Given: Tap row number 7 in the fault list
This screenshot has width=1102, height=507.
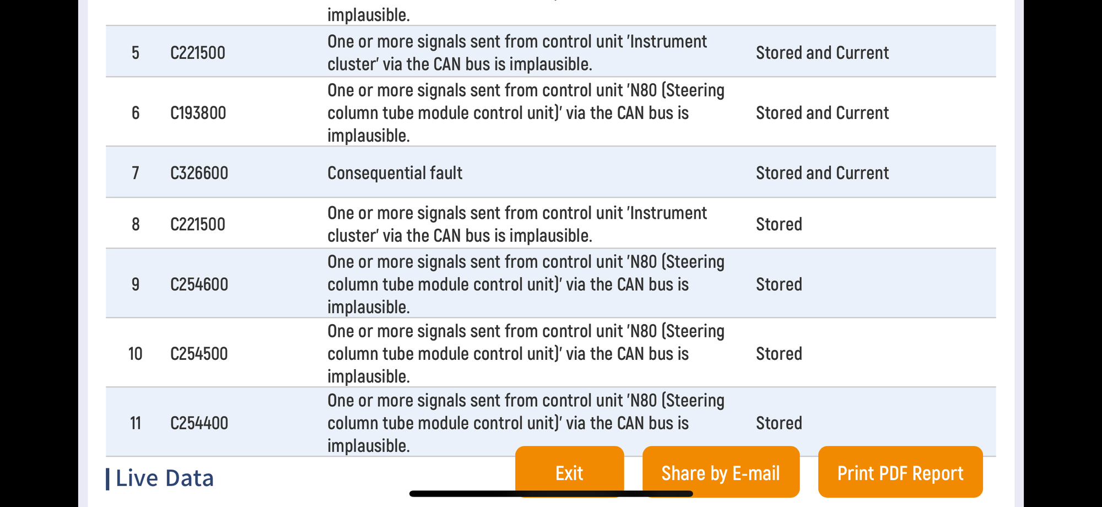Looking at the screenshot, I should coord(136,173).
